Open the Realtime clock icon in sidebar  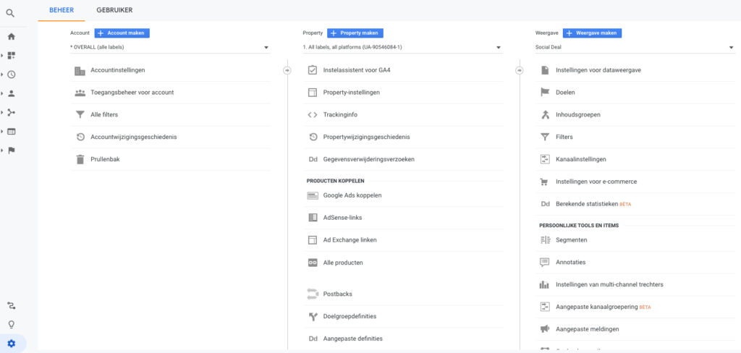click(x=12, y=74)
